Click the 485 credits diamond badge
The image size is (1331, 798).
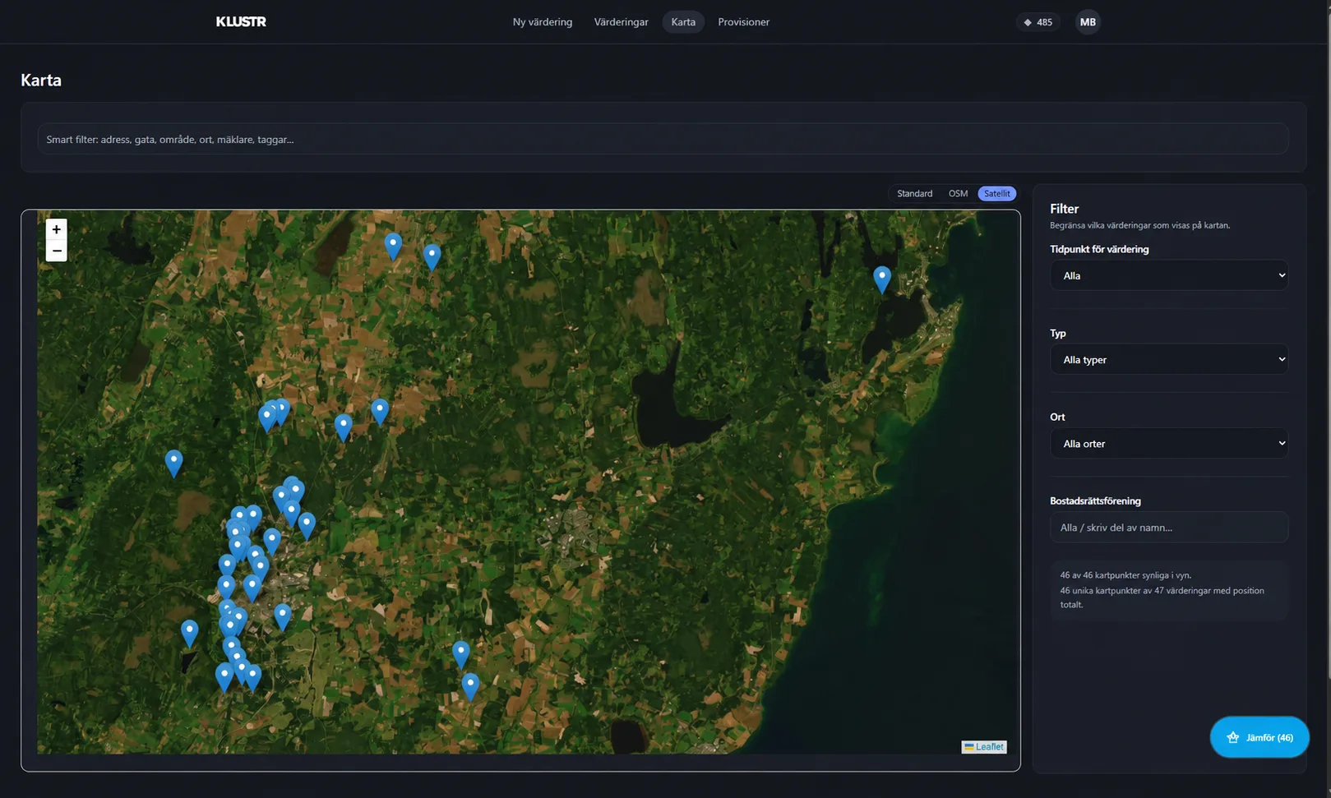click(x=1038, y=22)
